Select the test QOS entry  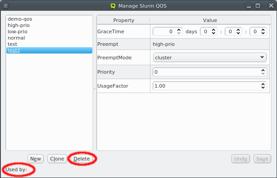(49, 44)
